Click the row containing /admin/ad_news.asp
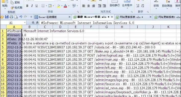 (x=93, y=88)
